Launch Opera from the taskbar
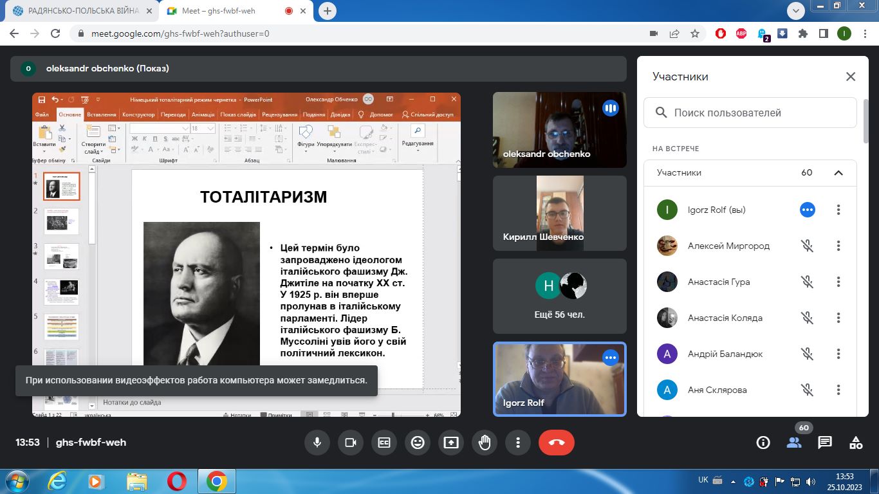The width and height of the screenshot is (879, 494). (177, 481)
